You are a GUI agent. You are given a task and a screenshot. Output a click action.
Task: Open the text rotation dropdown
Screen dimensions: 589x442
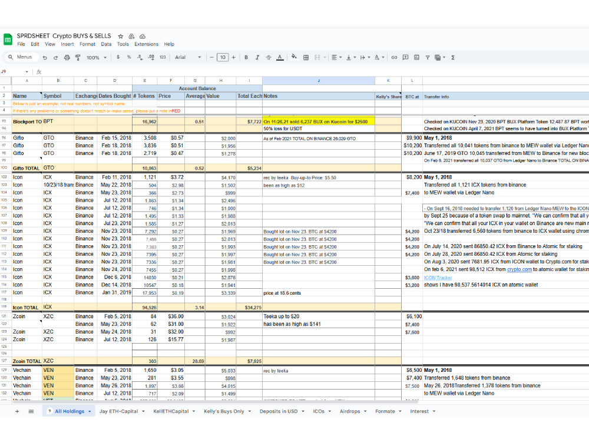tap(379, 58)
